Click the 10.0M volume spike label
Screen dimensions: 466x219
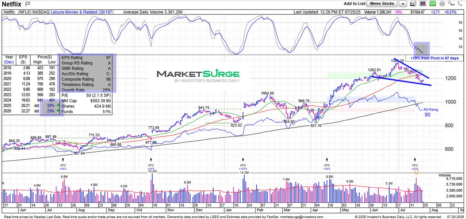pyautogui.click(x=153, y=171)
